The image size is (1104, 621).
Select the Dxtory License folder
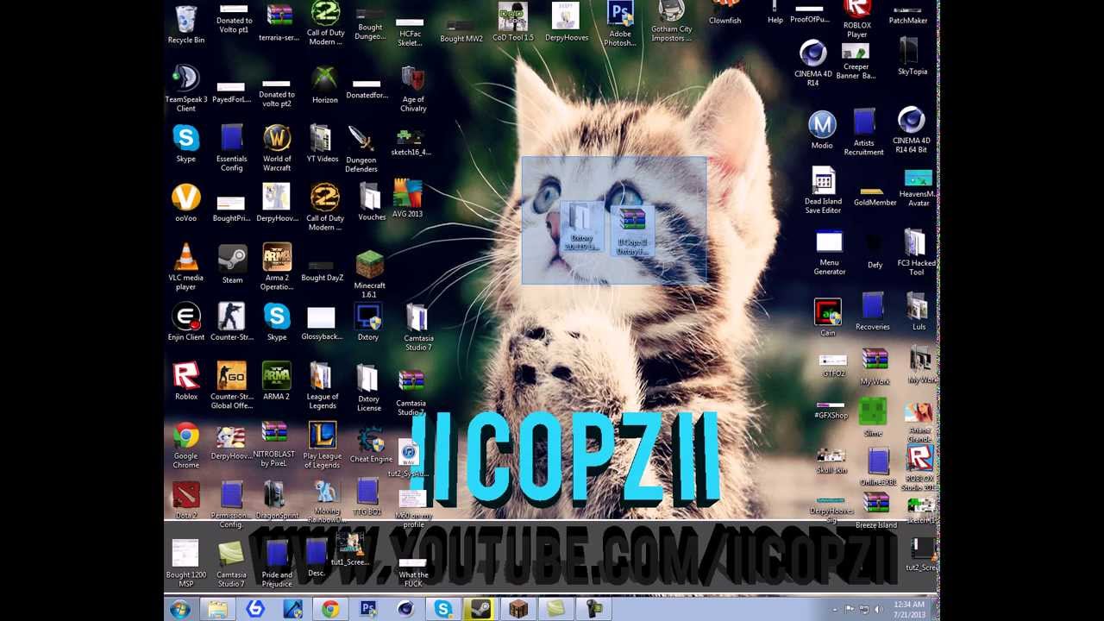tap(368, 388)
